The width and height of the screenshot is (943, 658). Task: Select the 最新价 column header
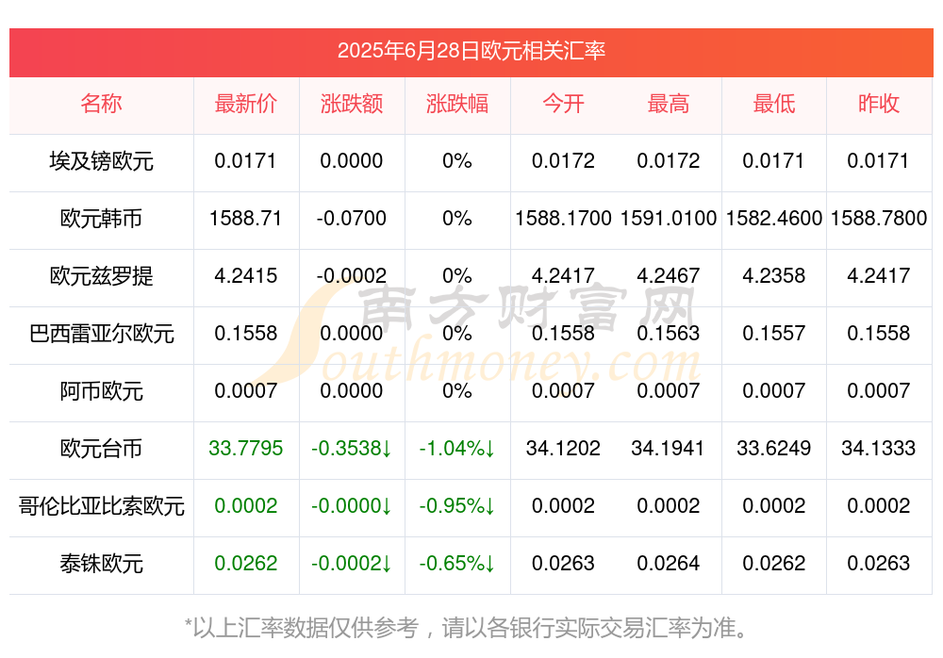[x=246, y=104]
